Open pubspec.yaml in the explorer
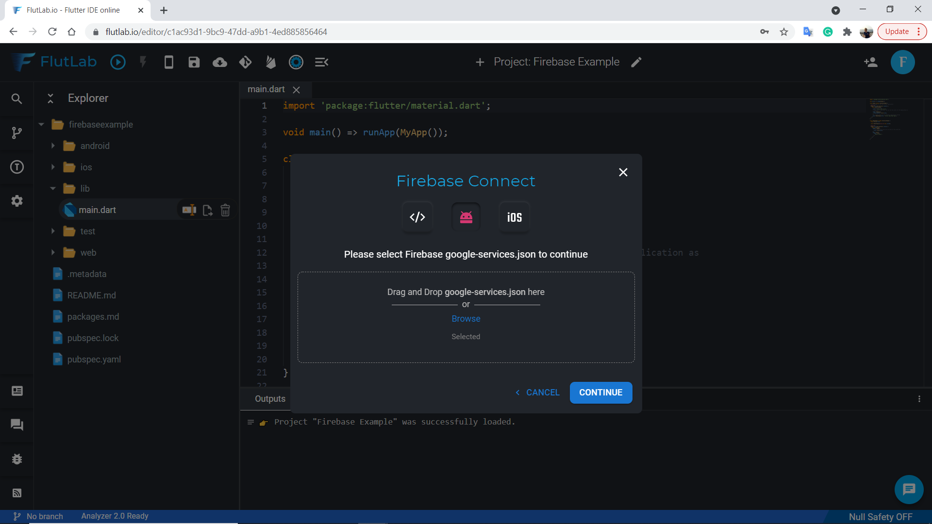This screenshot has width=932, height=524. (x=94, y=360)
